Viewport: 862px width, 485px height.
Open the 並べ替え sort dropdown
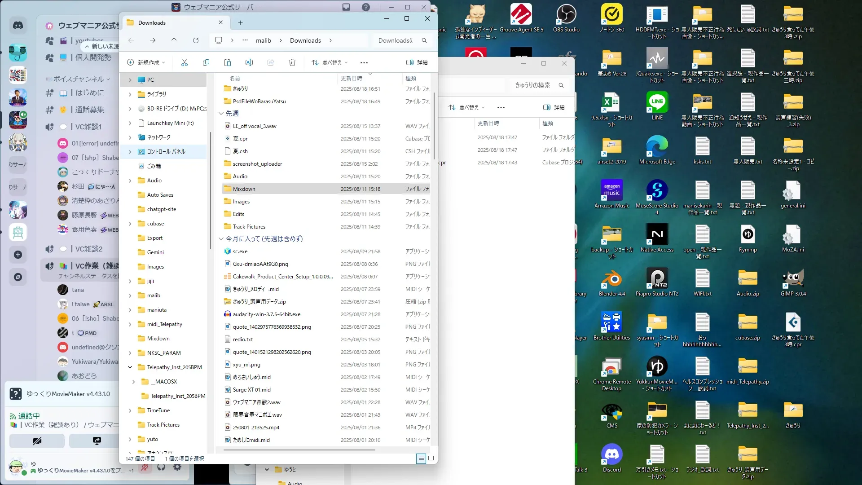tap(330, 62)
